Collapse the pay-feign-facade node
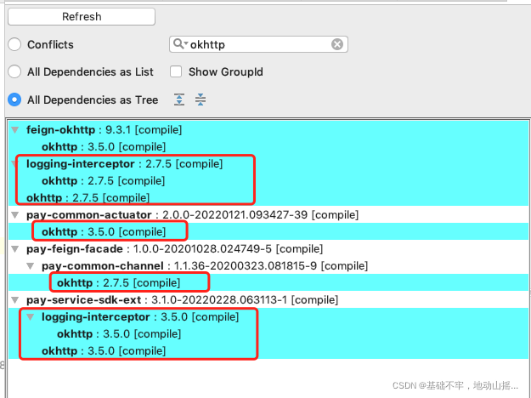This screenshot has height=398, width=531. click(x=15, y=249)
